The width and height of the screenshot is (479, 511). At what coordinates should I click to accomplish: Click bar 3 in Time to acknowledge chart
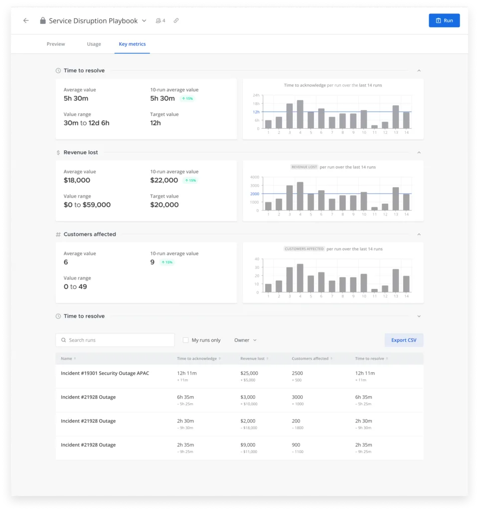[x=289, y=116]
